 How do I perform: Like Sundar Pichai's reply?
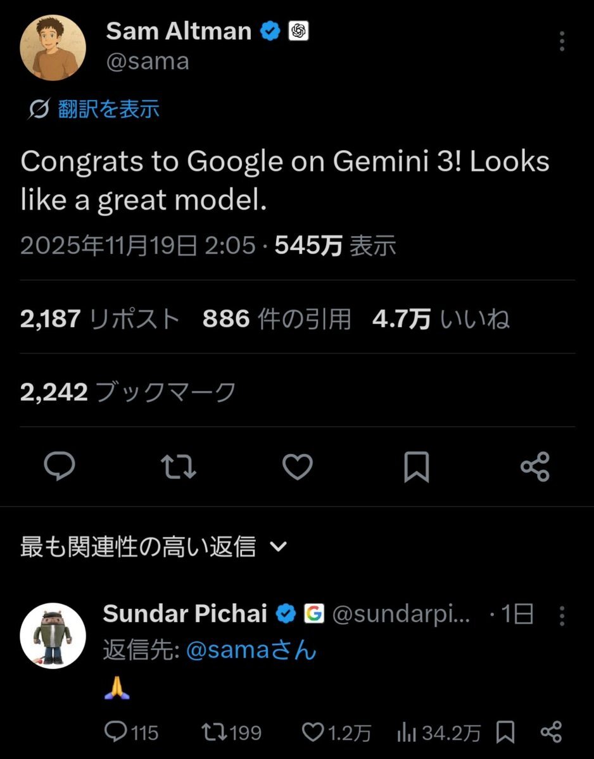point(312,732)
